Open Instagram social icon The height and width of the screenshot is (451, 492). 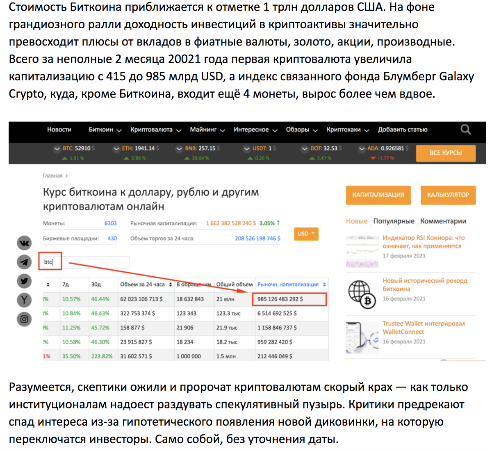pyautogui.click(x=24, y=319)
